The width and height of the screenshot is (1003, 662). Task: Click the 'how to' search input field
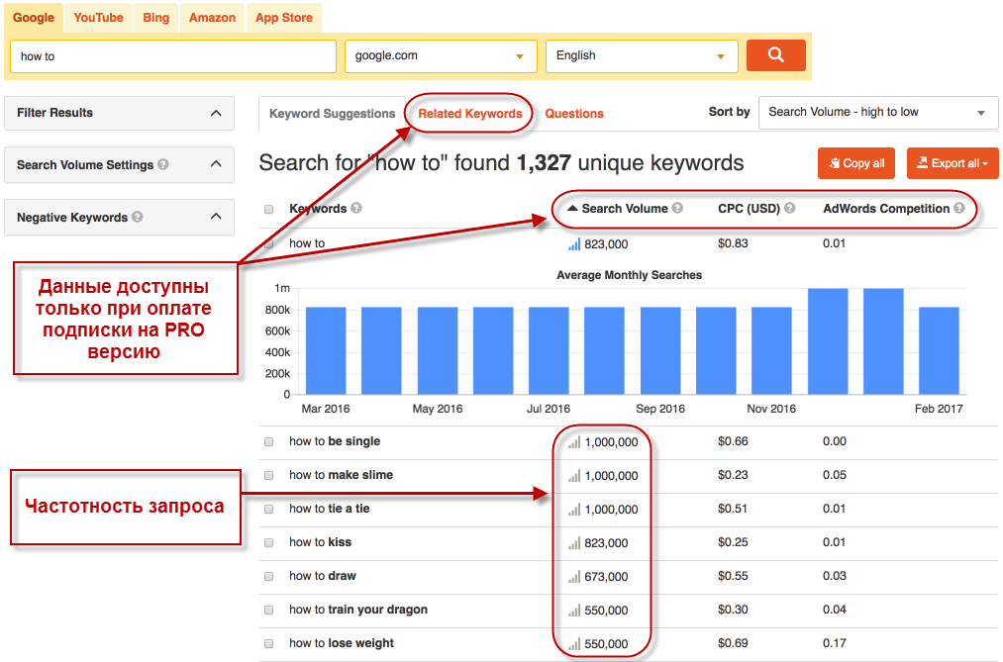point(173,56)
